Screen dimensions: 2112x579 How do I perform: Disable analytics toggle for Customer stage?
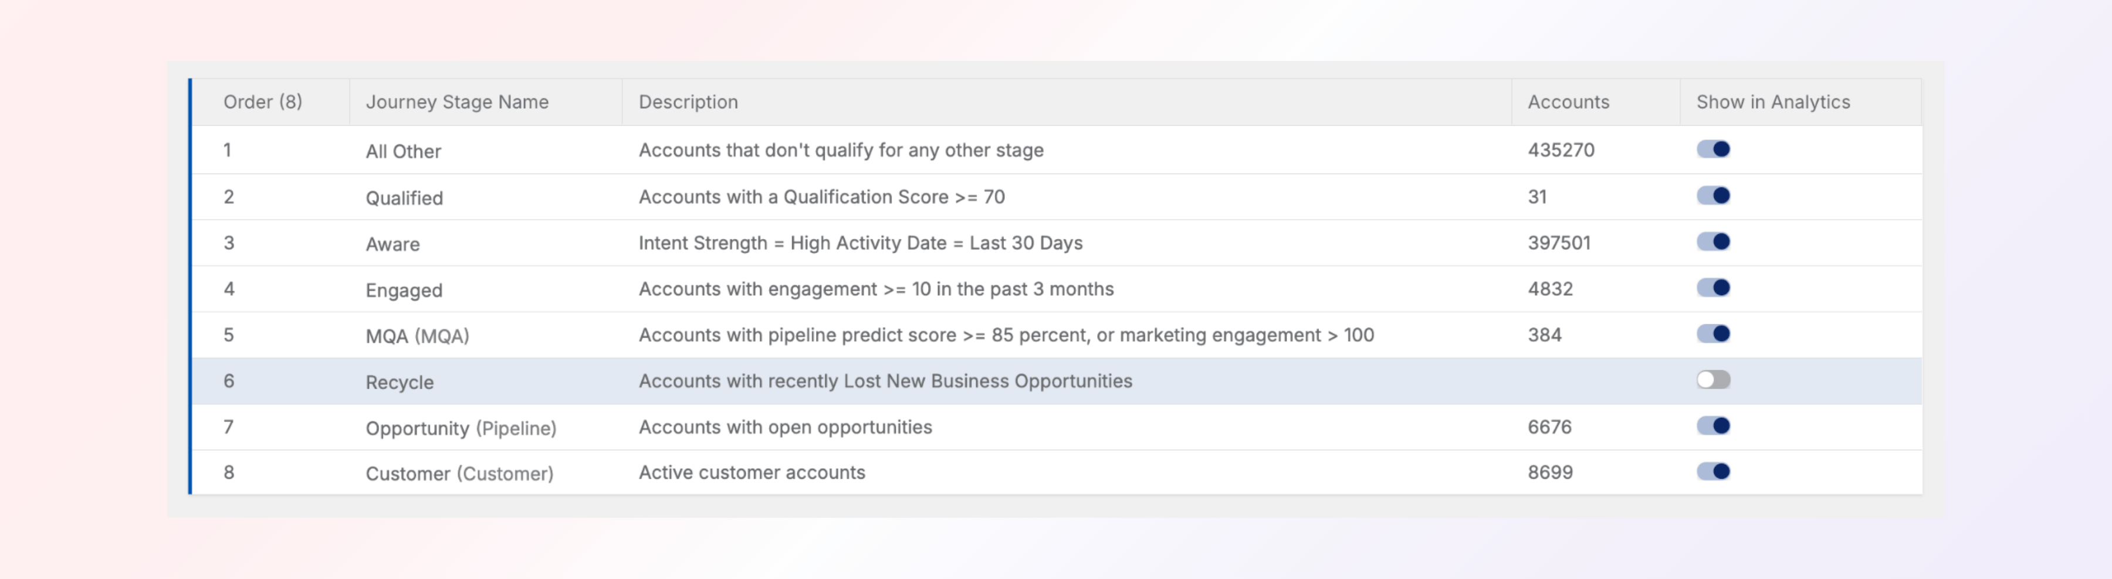[x=1712, y=472]
